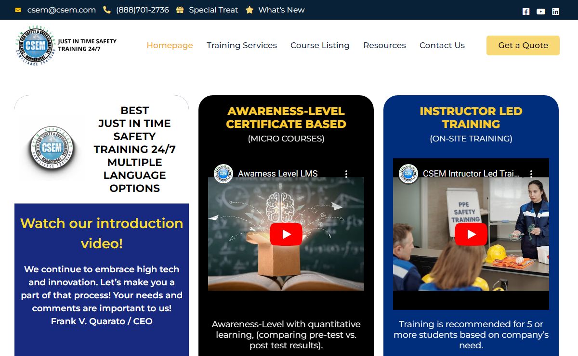Click the star icon beside What's New
Image resolution: width=578 pixels, height=356 pixels.
(250, 10)
